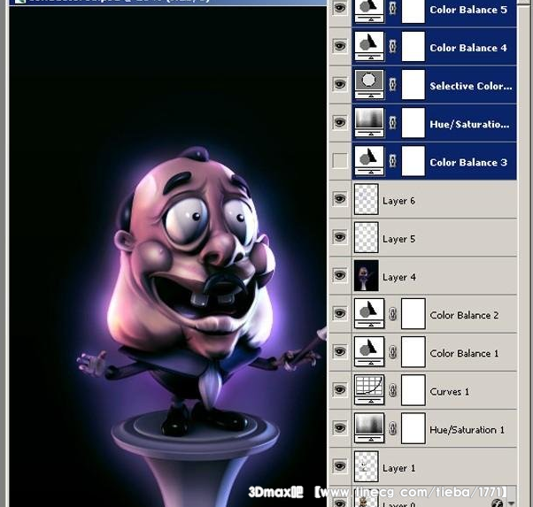Select the layer named Color Balance 1

(464, 353)
